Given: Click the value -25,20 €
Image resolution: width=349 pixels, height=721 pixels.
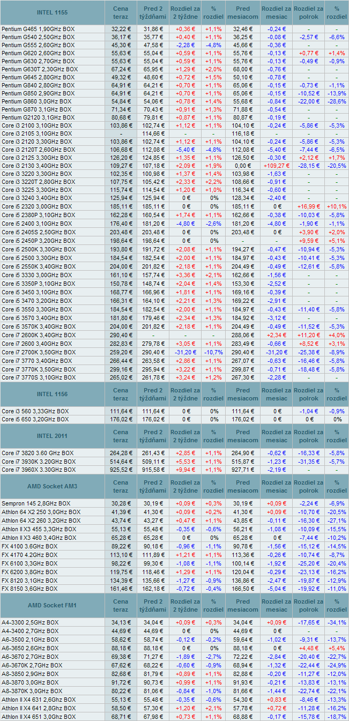Looking at the screenshot, I should click(x=309, y=563).
